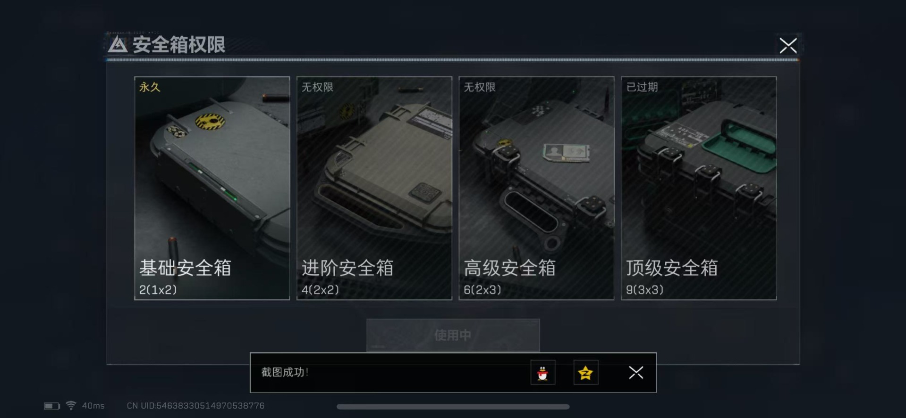Click 已过期 label on top-tier safe
The width and height of the screenshot is (906, 418).
coord(642,87)
